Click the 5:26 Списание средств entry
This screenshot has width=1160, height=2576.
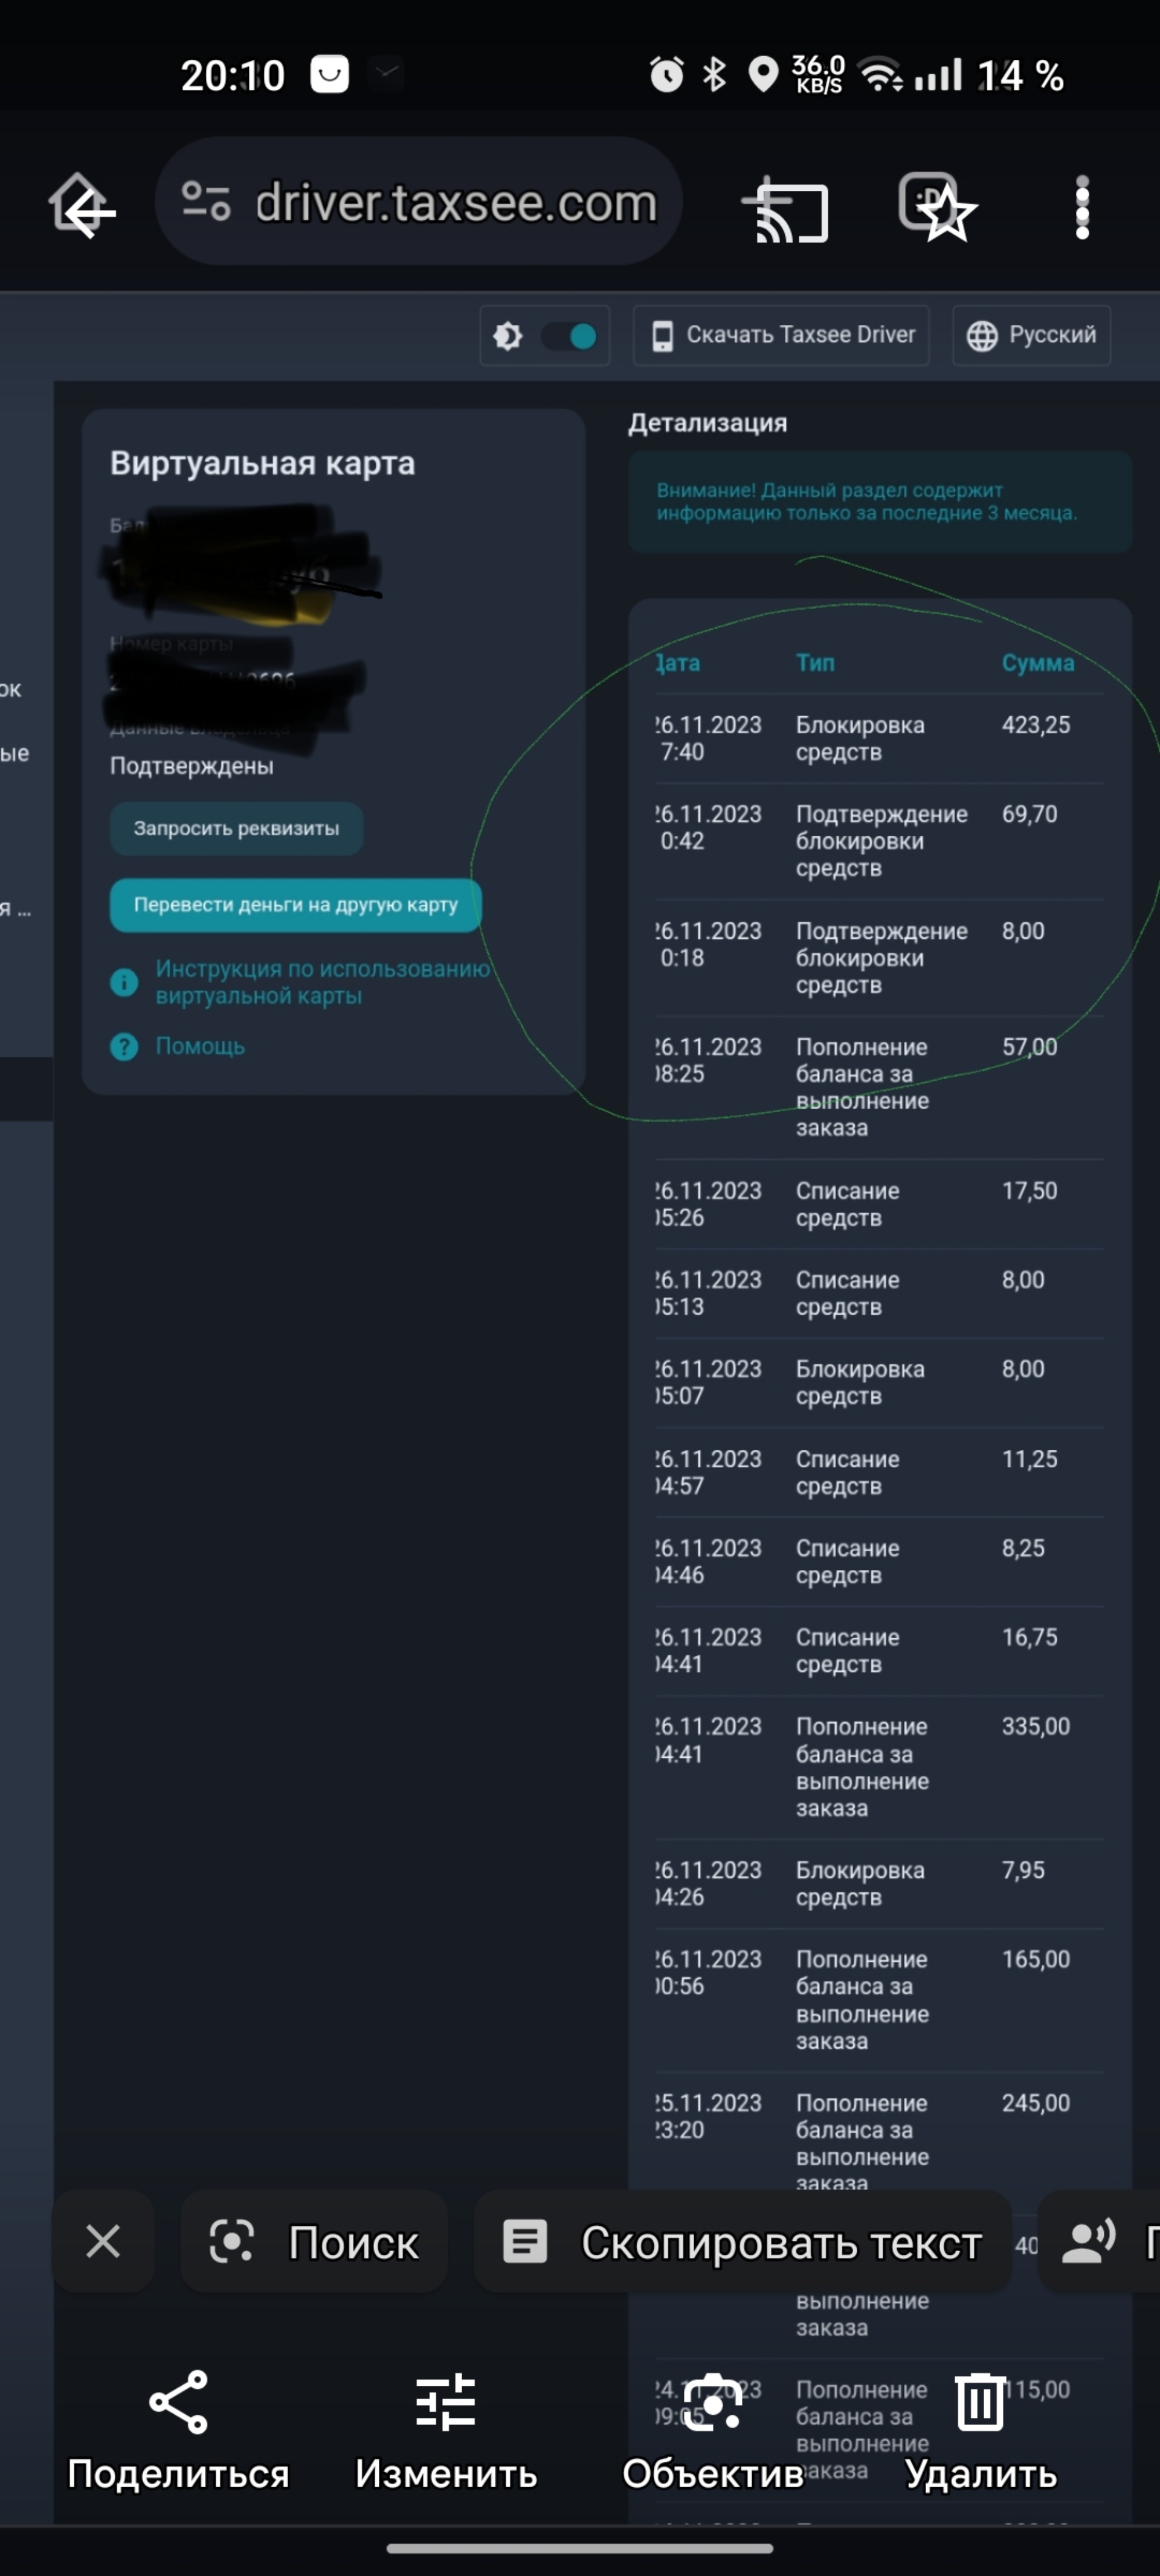coord(880,1205)
